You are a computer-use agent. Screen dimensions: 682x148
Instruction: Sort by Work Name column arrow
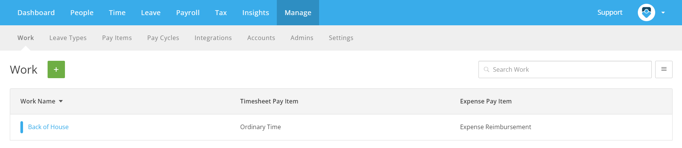[61, 101]
